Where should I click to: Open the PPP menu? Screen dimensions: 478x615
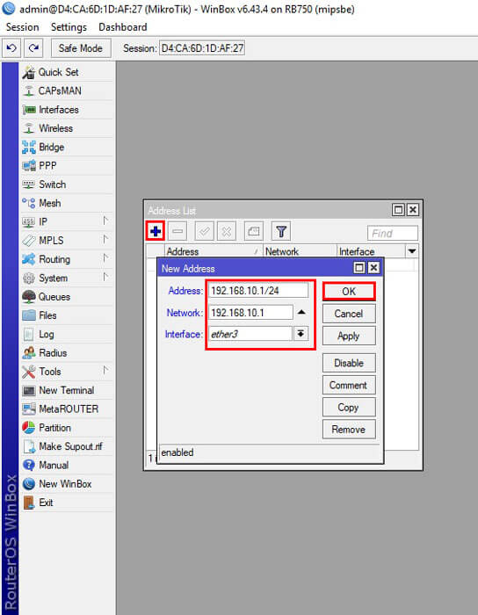tap(67, 165)
